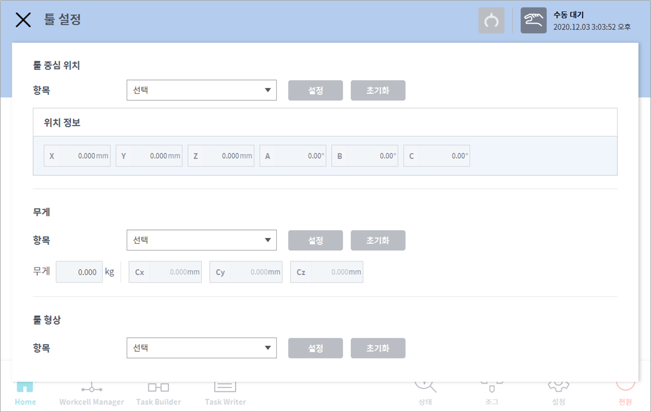
Task: Click the Cx center of gravity field
Action: [174, 272]
